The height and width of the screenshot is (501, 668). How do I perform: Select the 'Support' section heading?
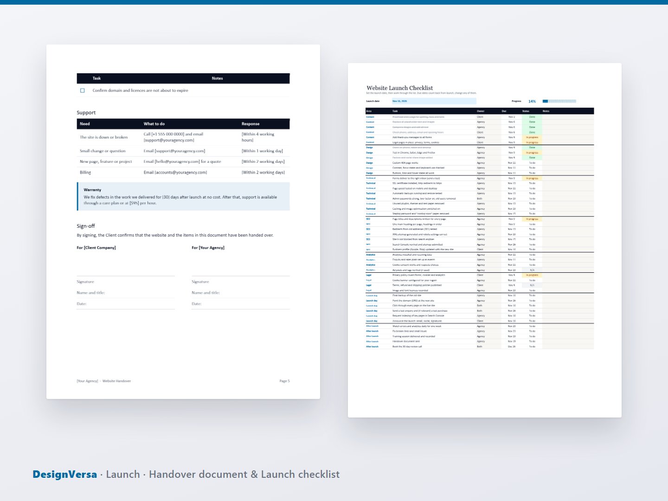[x=86, y=113]
